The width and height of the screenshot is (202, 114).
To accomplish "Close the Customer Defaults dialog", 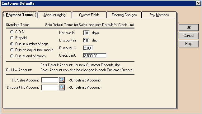I will (198, 3).
